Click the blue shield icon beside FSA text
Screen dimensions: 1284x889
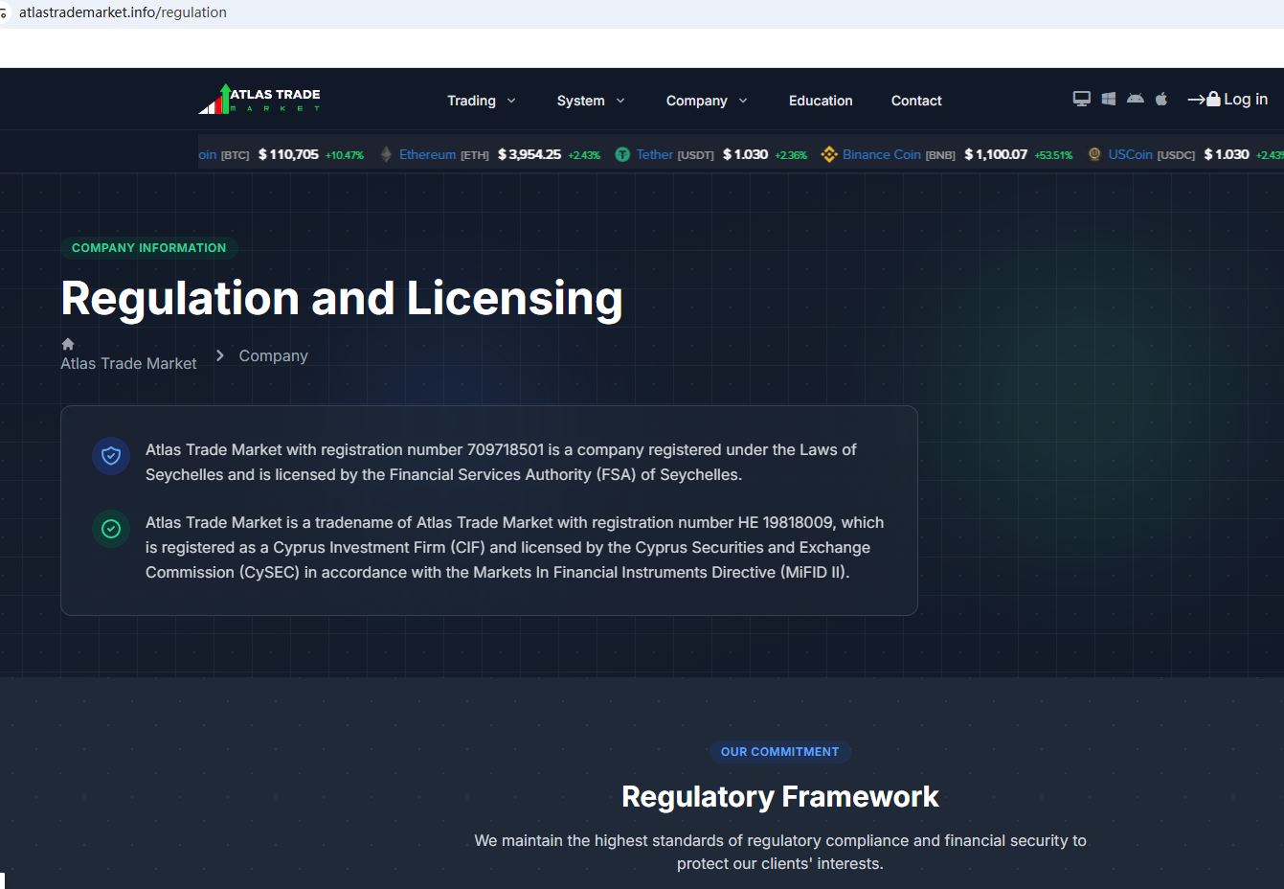coord(111,456)
